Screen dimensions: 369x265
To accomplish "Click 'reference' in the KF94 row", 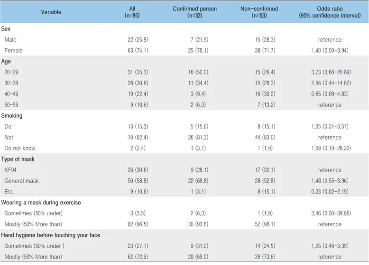I will 330,170.
